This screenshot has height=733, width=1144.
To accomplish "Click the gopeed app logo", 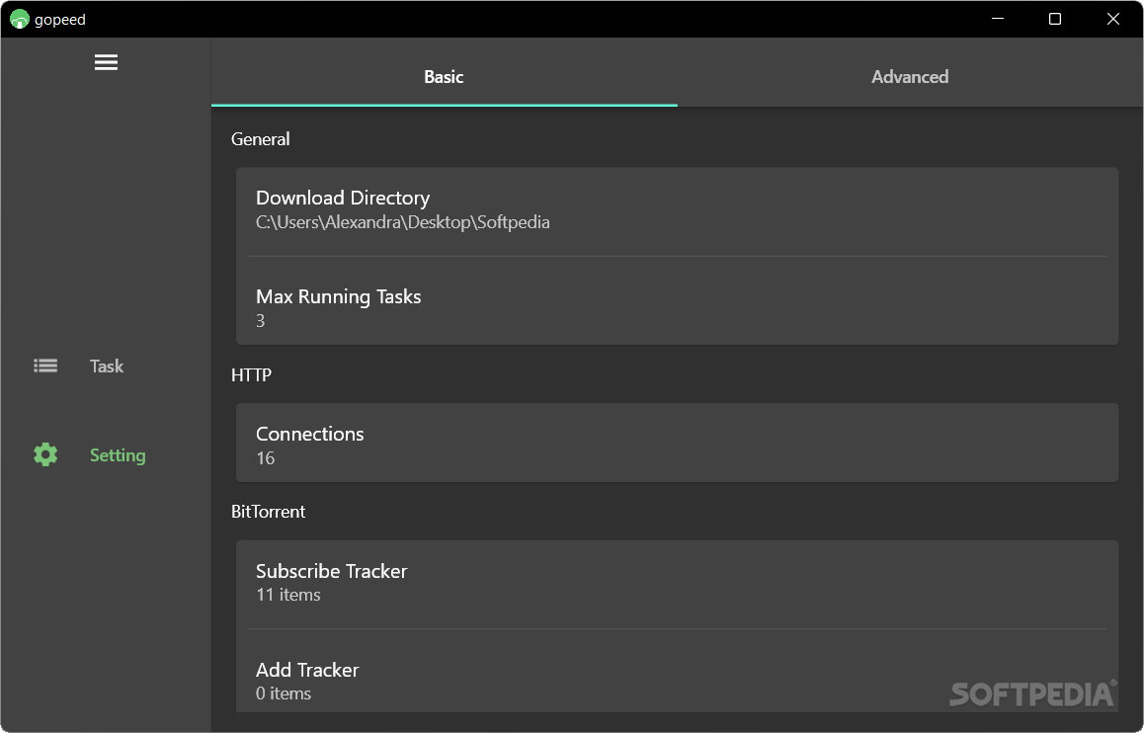I will [19, 19].
